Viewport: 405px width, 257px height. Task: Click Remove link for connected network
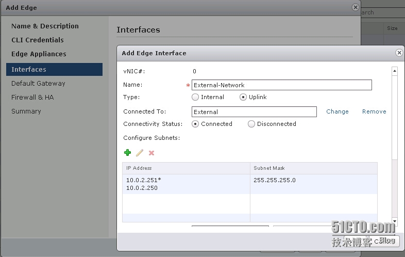tap(374, 111)
